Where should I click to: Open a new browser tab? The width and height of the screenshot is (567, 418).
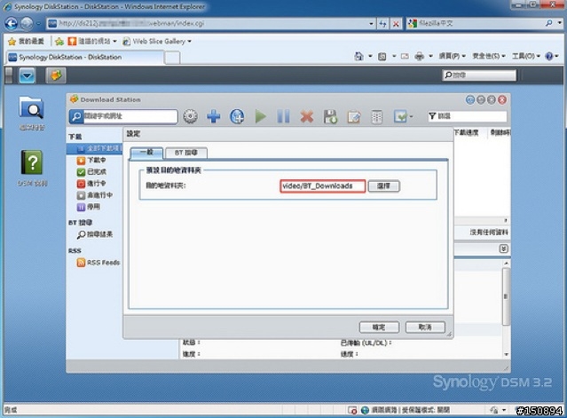(x=173, y=58)
